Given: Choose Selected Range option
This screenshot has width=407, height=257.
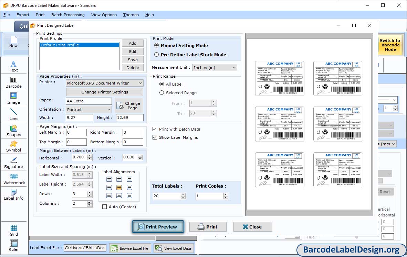Looking at the screenshot, I should (178, 93).
